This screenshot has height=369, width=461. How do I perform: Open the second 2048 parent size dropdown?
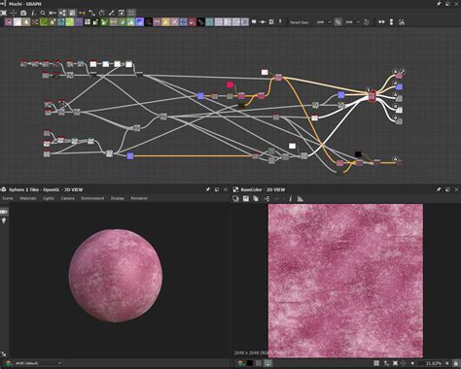[x=352, y=22]
